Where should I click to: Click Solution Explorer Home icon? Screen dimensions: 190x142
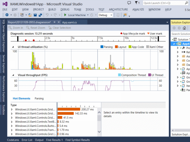pos(184,28)
